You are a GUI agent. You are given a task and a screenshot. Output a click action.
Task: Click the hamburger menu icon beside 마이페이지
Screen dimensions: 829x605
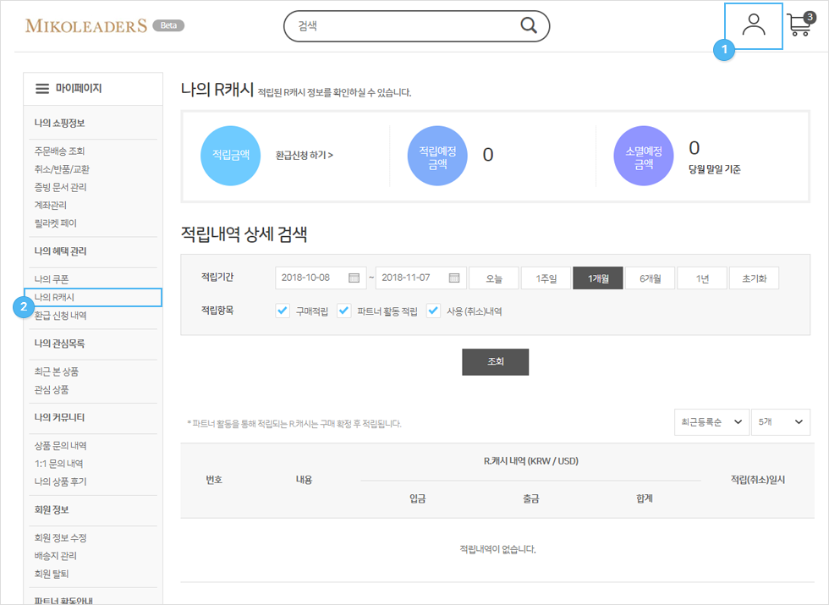click(x=42, y=88)
